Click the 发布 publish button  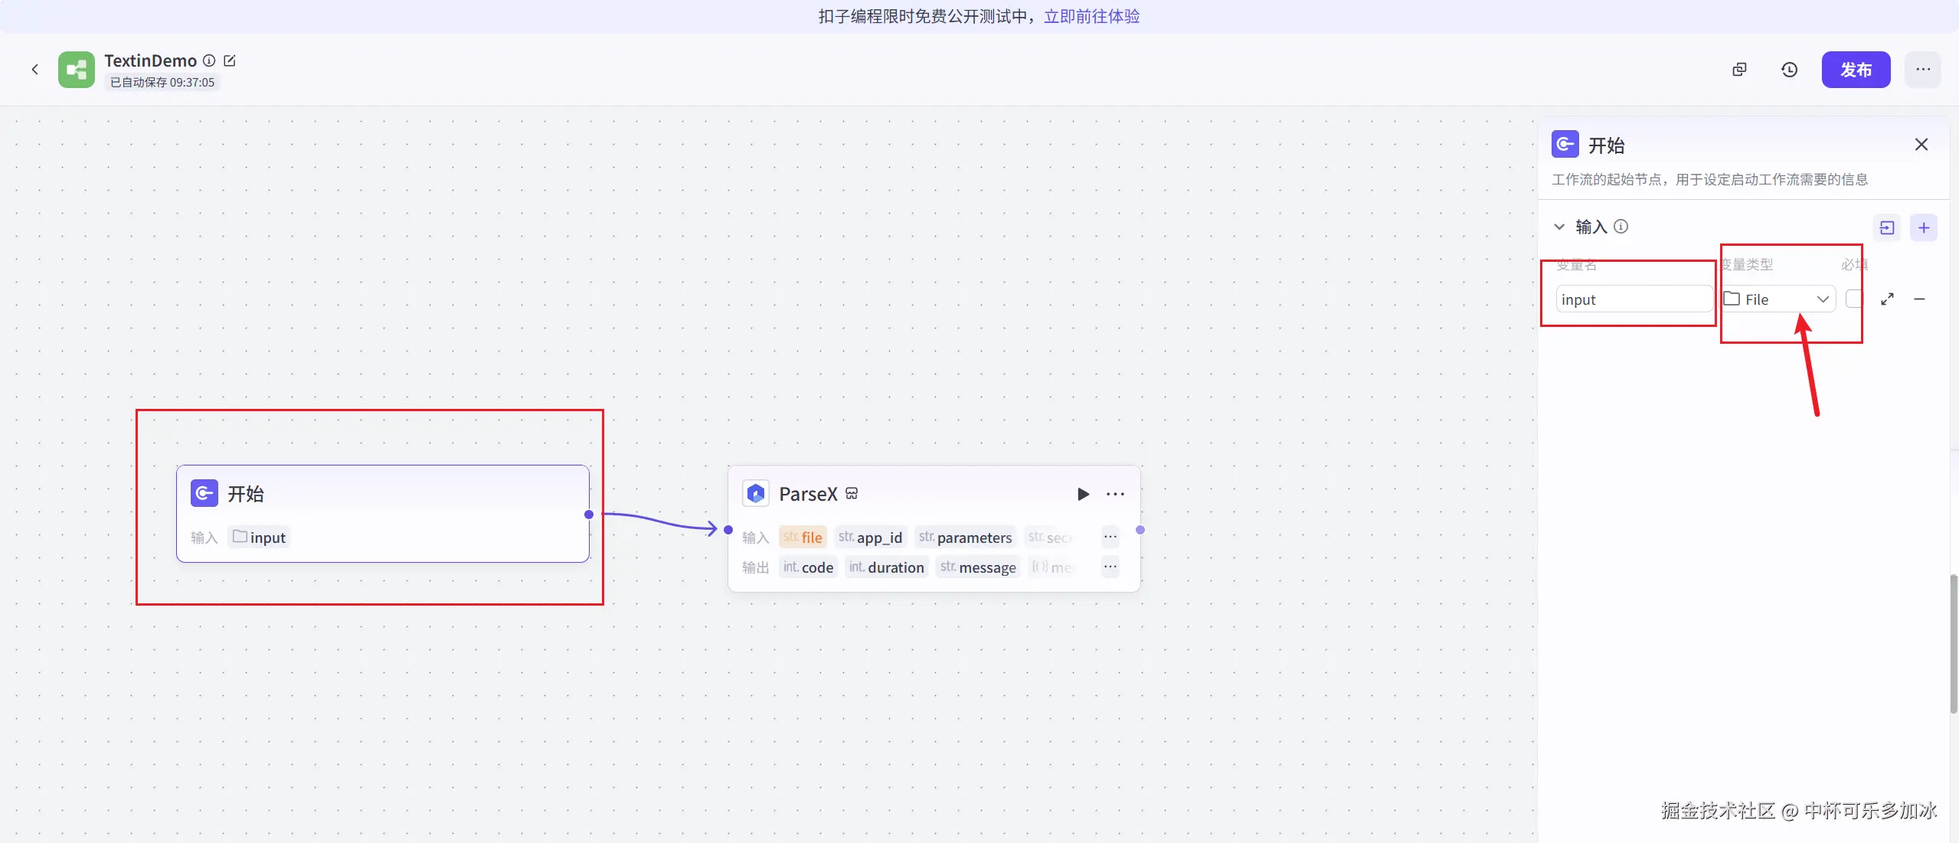pyautogui.click(x=1856, y=70)
